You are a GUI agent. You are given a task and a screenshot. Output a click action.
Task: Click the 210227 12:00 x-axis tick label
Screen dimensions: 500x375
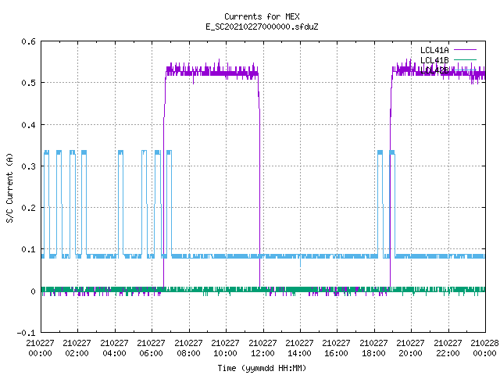(262, 348)
